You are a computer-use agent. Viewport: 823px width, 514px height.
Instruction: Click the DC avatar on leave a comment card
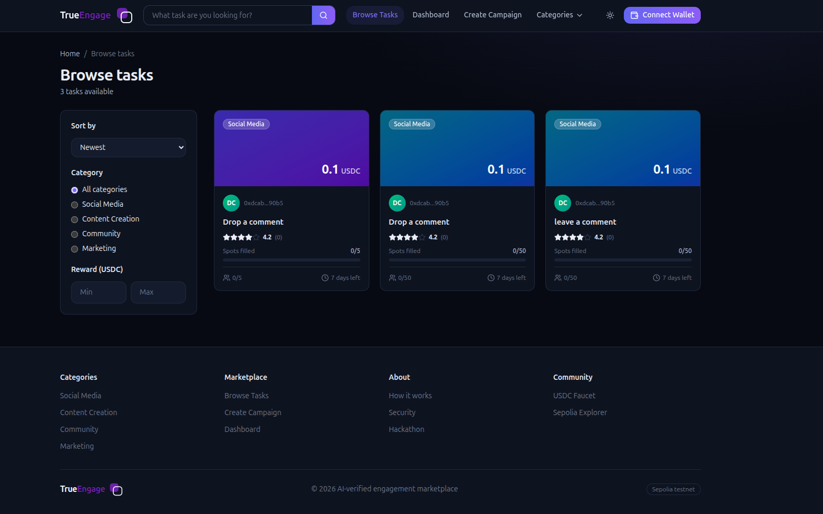click(x=563, y=203)
